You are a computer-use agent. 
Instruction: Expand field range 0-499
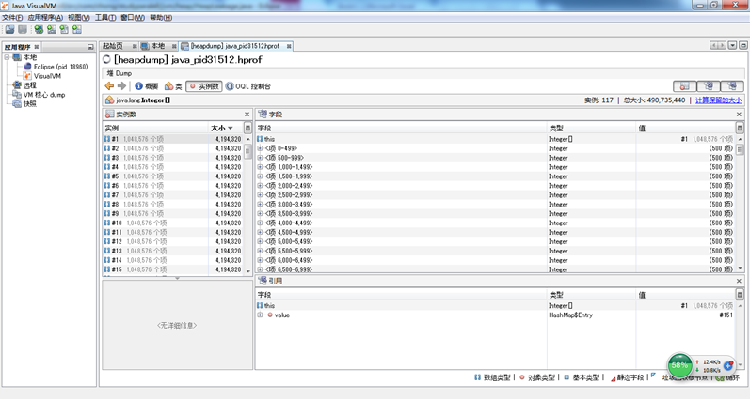coord(260,148)
